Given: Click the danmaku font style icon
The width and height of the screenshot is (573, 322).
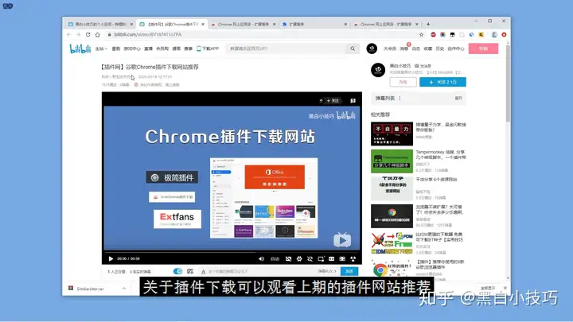Looking at the screenshot, I should tap(204, 271).
